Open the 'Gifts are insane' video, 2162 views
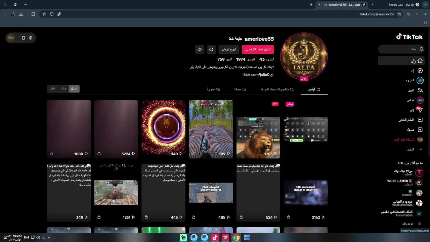The width and height of the screenshot is (430, 242). coord(305,193)
